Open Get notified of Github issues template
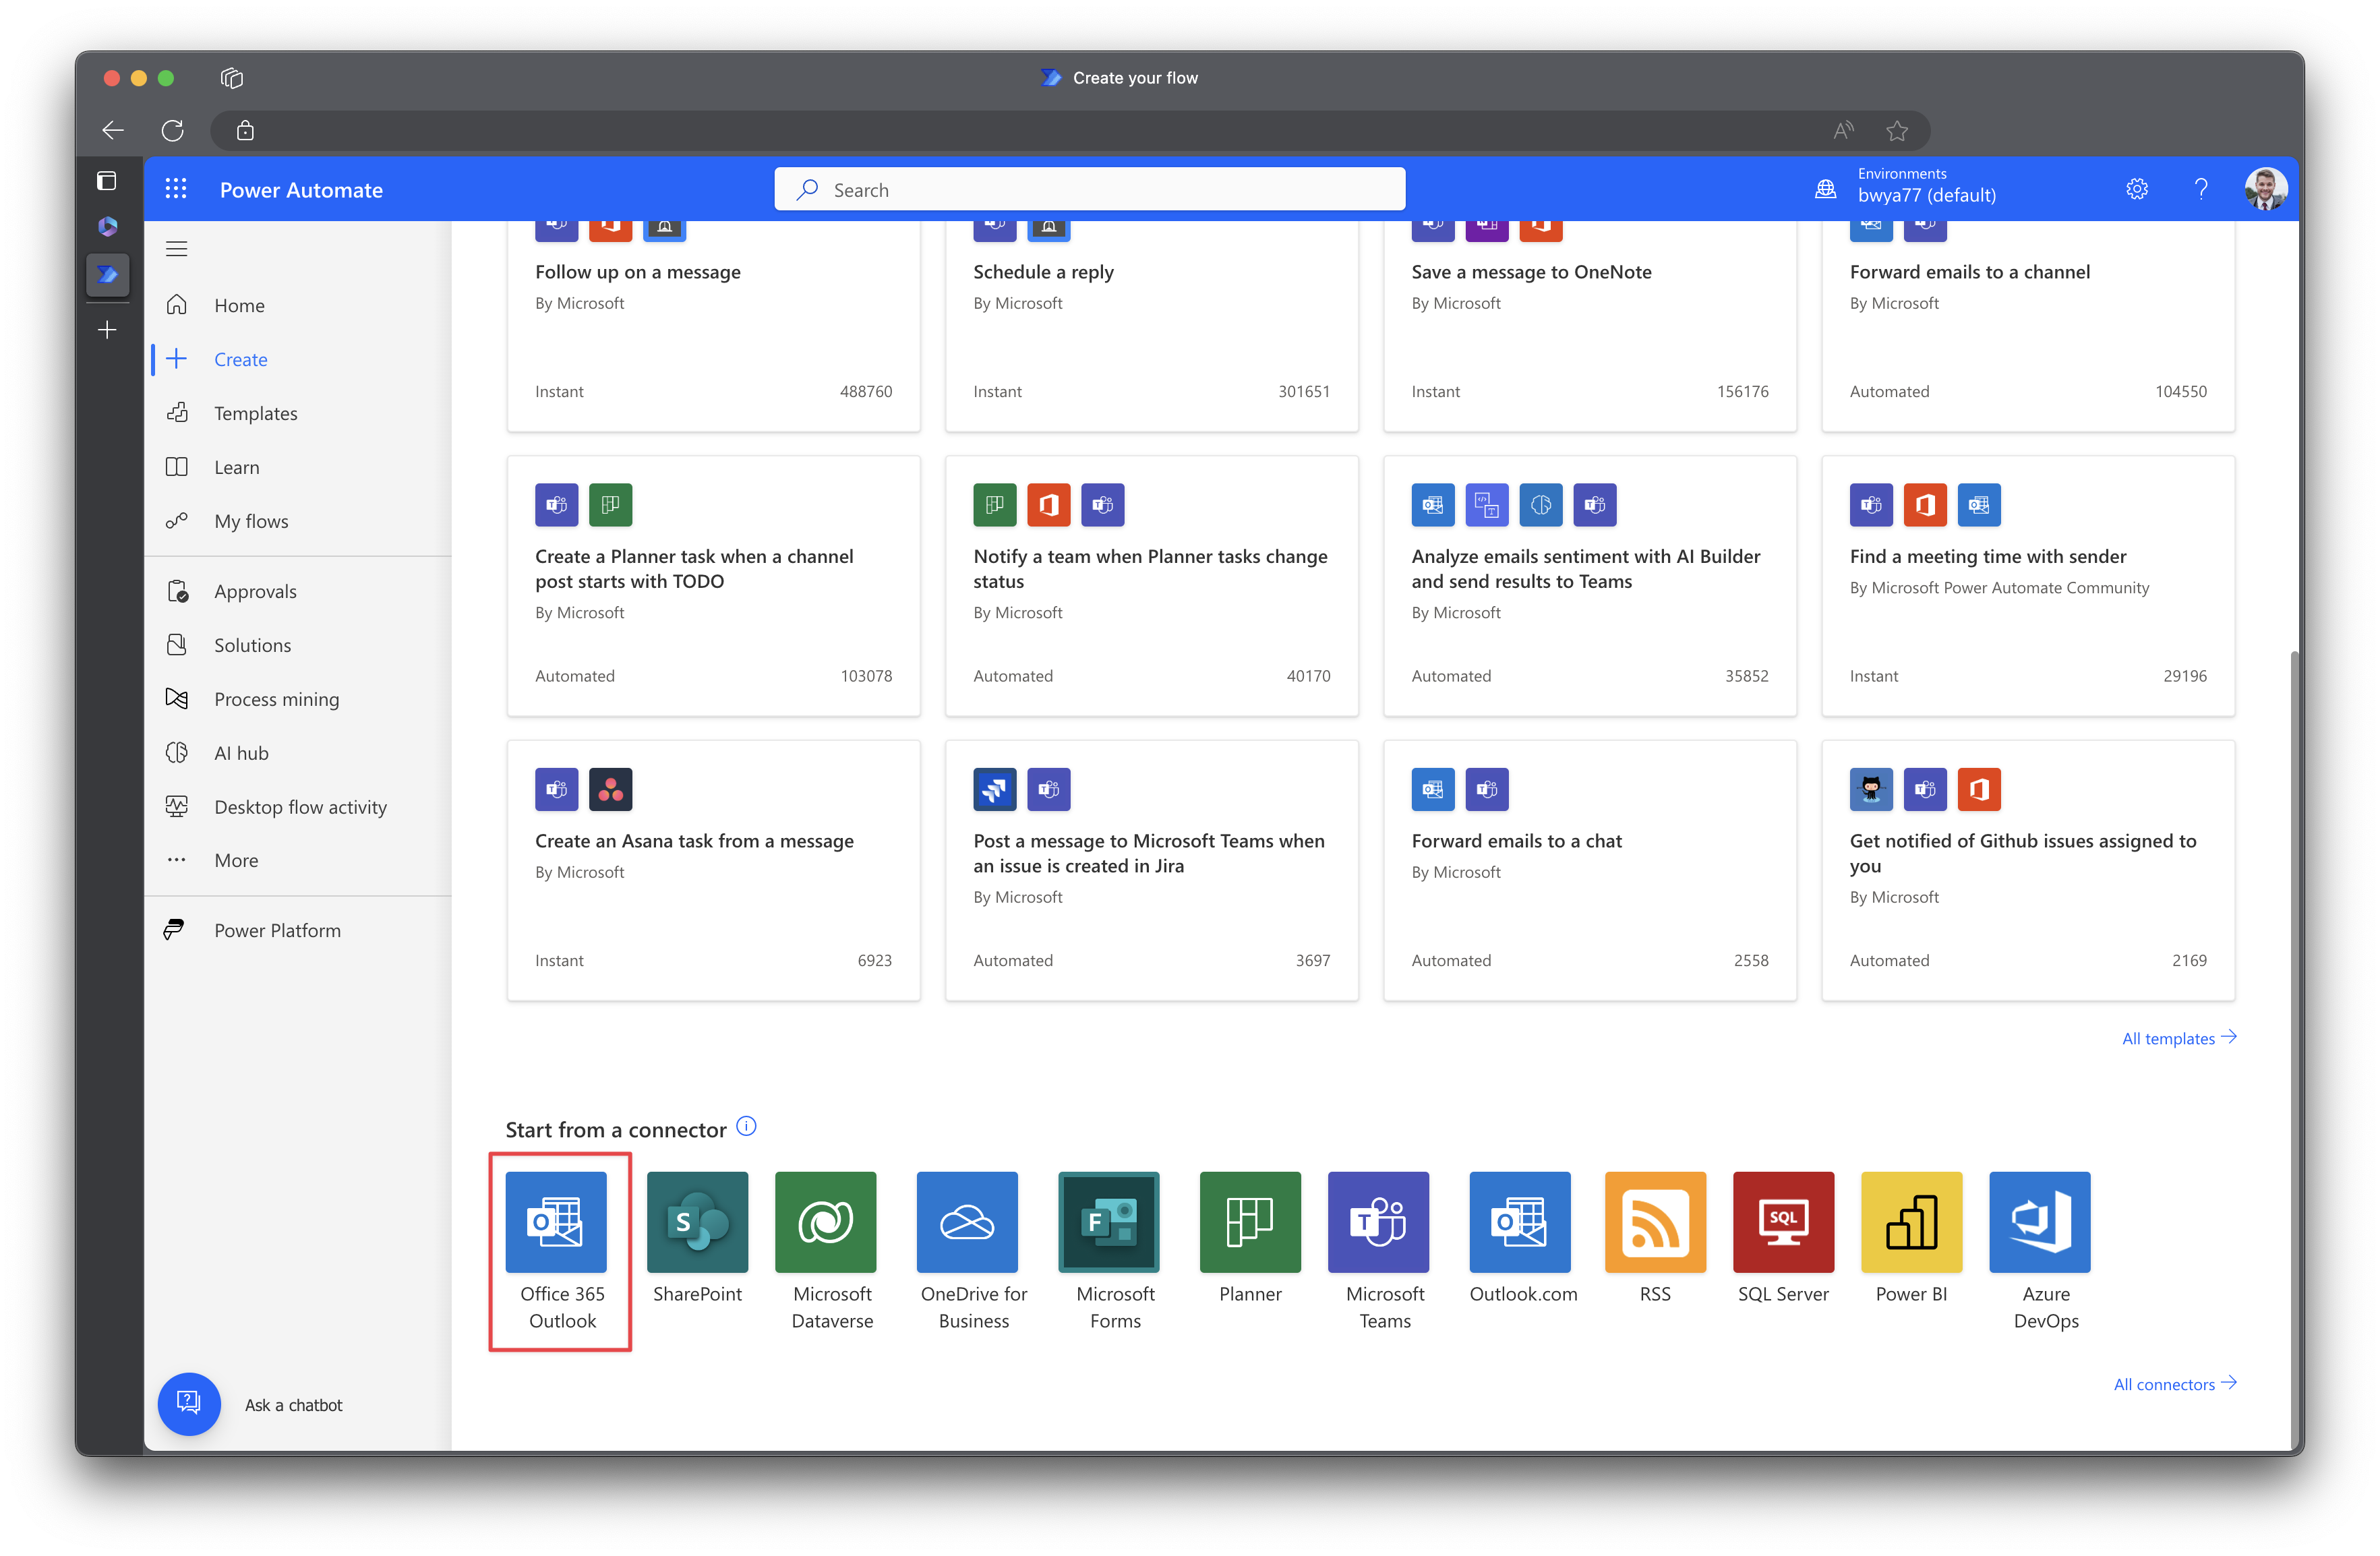 coord(2027,870)
